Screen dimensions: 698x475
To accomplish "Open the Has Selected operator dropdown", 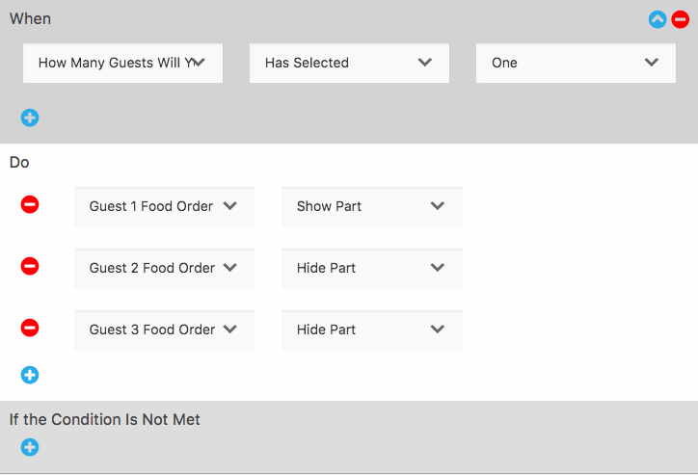I will [348, 63].
